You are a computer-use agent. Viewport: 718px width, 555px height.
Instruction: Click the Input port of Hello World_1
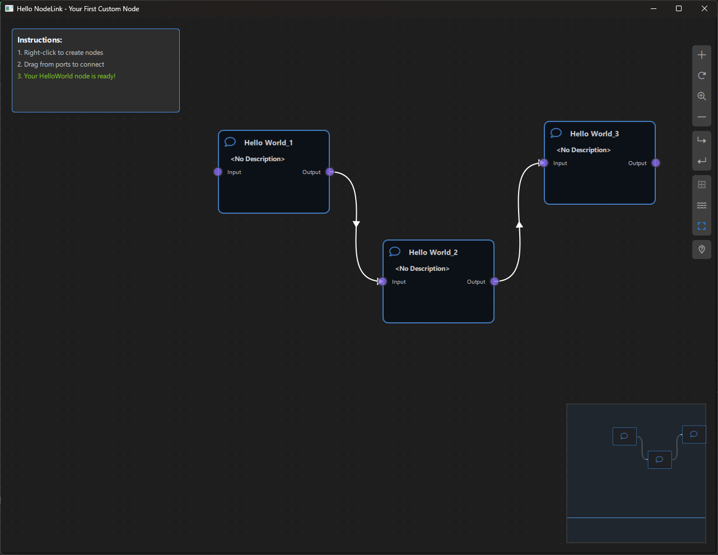point(218,172)
